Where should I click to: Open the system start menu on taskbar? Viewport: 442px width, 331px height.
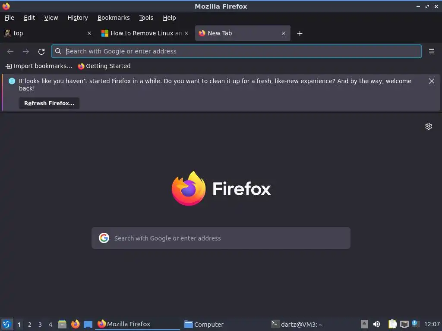click(x=7, y=324)
